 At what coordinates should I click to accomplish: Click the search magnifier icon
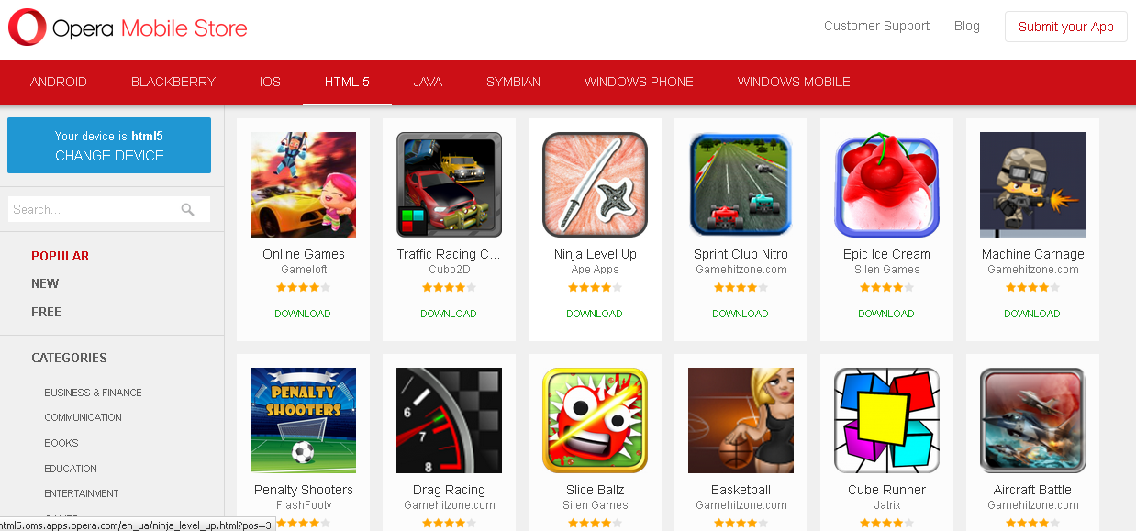(188, 209)
